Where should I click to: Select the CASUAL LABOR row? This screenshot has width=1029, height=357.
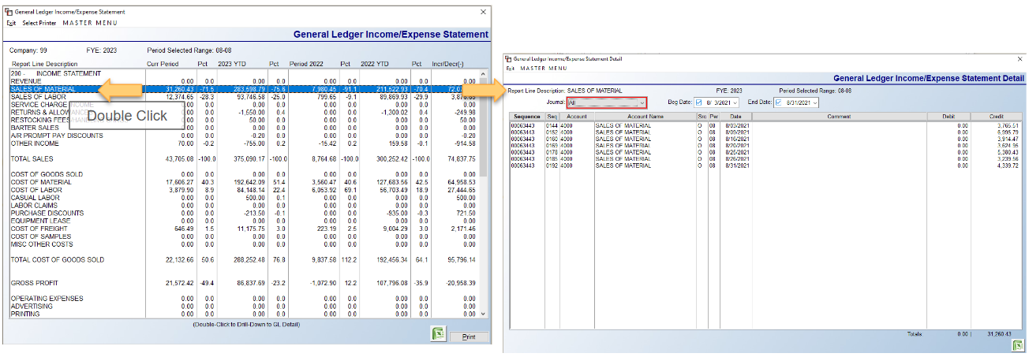tap(245, 198)
